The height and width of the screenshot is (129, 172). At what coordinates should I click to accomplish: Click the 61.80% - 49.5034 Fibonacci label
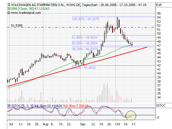[85, 38]
